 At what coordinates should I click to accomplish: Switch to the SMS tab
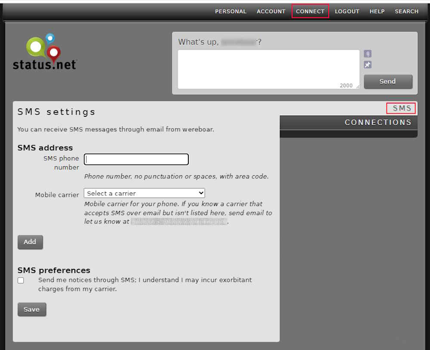401,108
